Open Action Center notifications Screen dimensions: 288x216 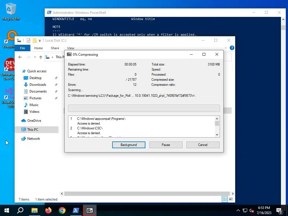click(x=279, y=210)
